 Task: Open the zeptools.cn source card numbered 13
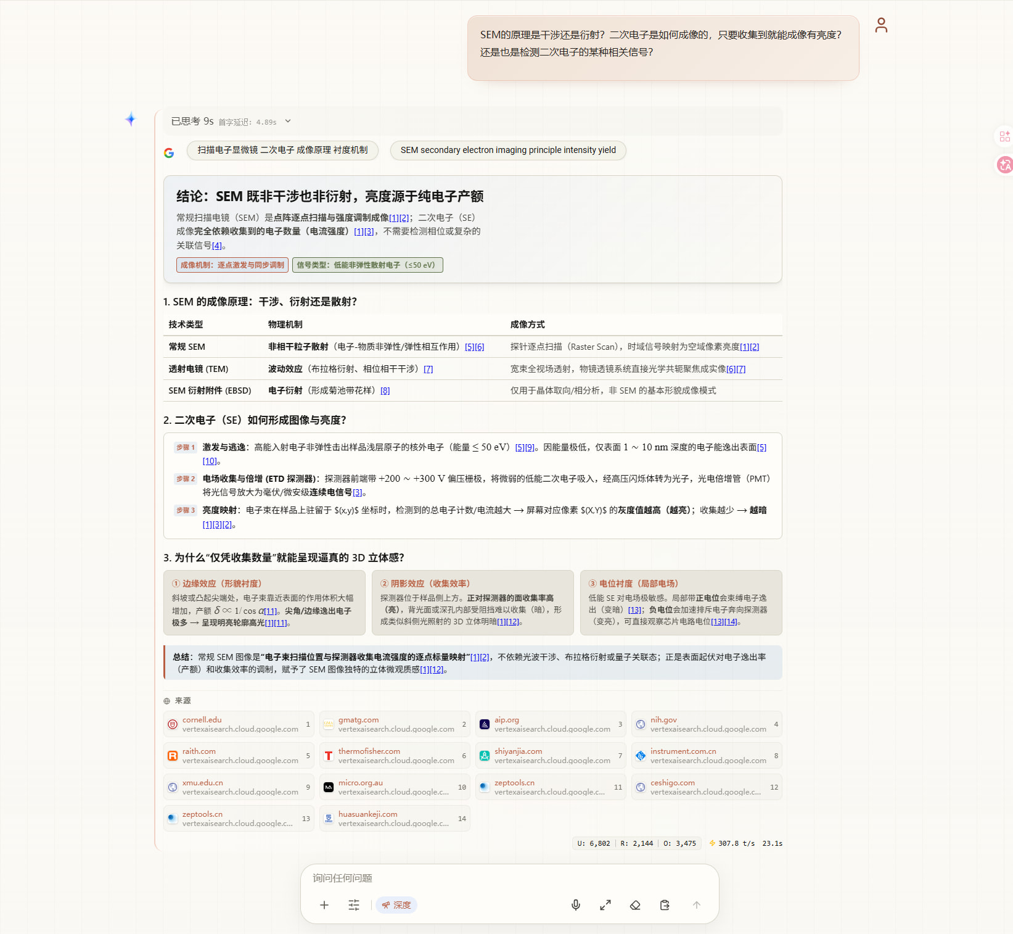(x=239, y=819)
